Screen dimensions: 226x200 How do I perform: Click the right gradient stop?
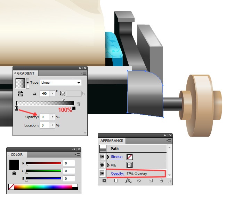click(x=74, y=108)
